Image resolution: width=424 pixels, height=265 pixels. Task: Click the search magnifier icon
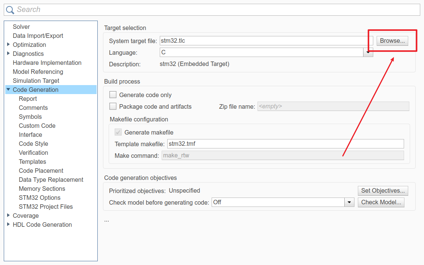(10, 10)
